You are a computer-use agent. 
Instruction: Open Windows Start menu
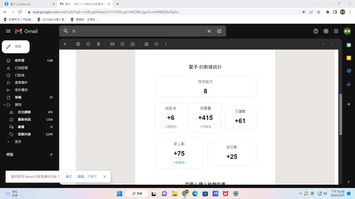click(x=119, y=194)
